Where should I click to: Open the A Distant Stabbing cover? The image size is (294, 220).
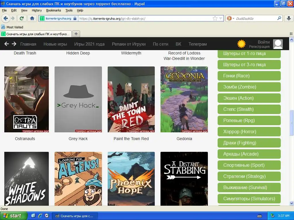point(184,179)
